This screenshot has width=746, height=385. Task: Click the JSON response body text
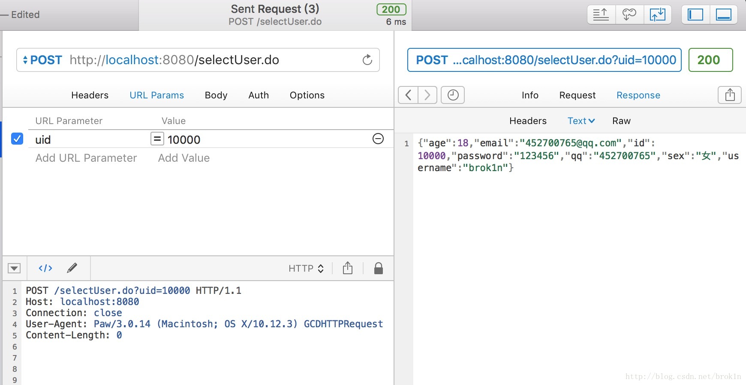578,155
